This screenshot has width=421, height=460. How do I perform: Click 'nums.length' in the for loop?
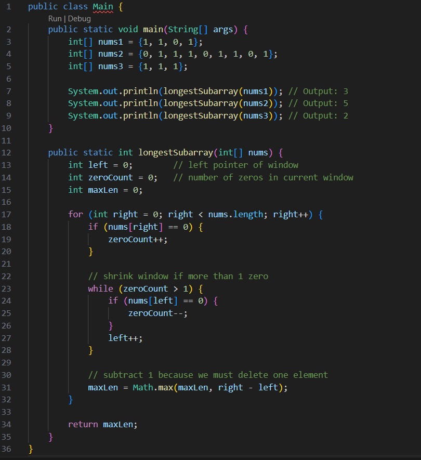[x=235, y=215]
